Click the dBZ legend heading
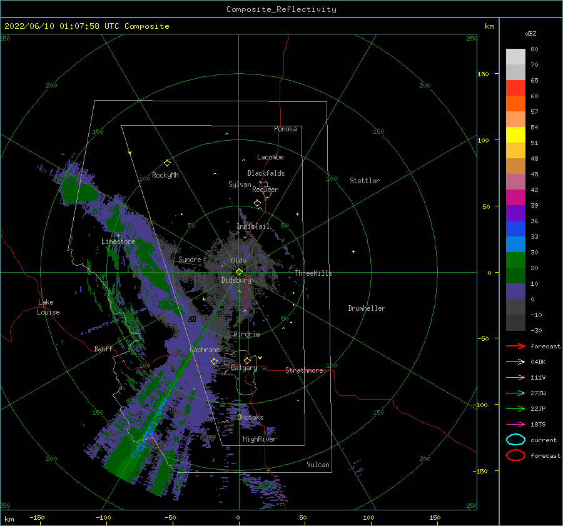 coord(530,33)
